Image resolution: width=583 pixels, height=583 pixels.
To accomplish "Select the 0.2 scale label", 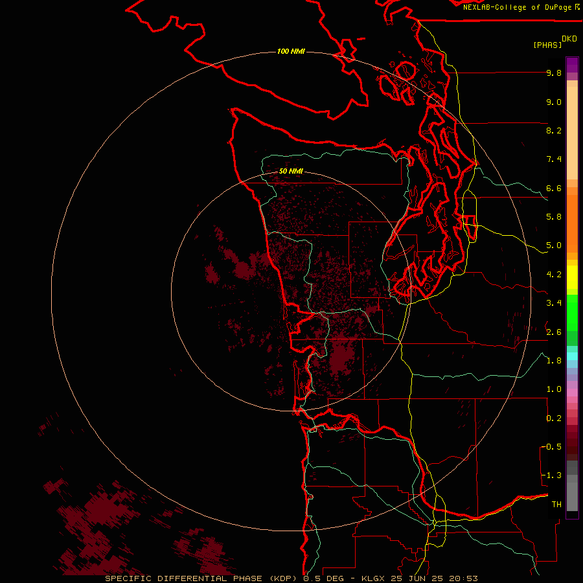I will point(554,418).
